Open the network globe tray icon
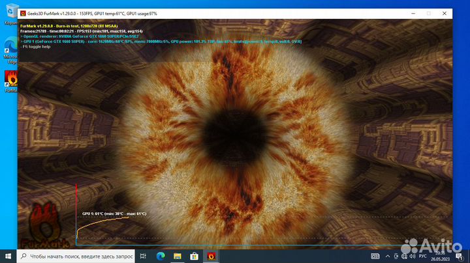The width and height of the screenshot is (470, 263). pyautogui.click(x=404, y=256)
